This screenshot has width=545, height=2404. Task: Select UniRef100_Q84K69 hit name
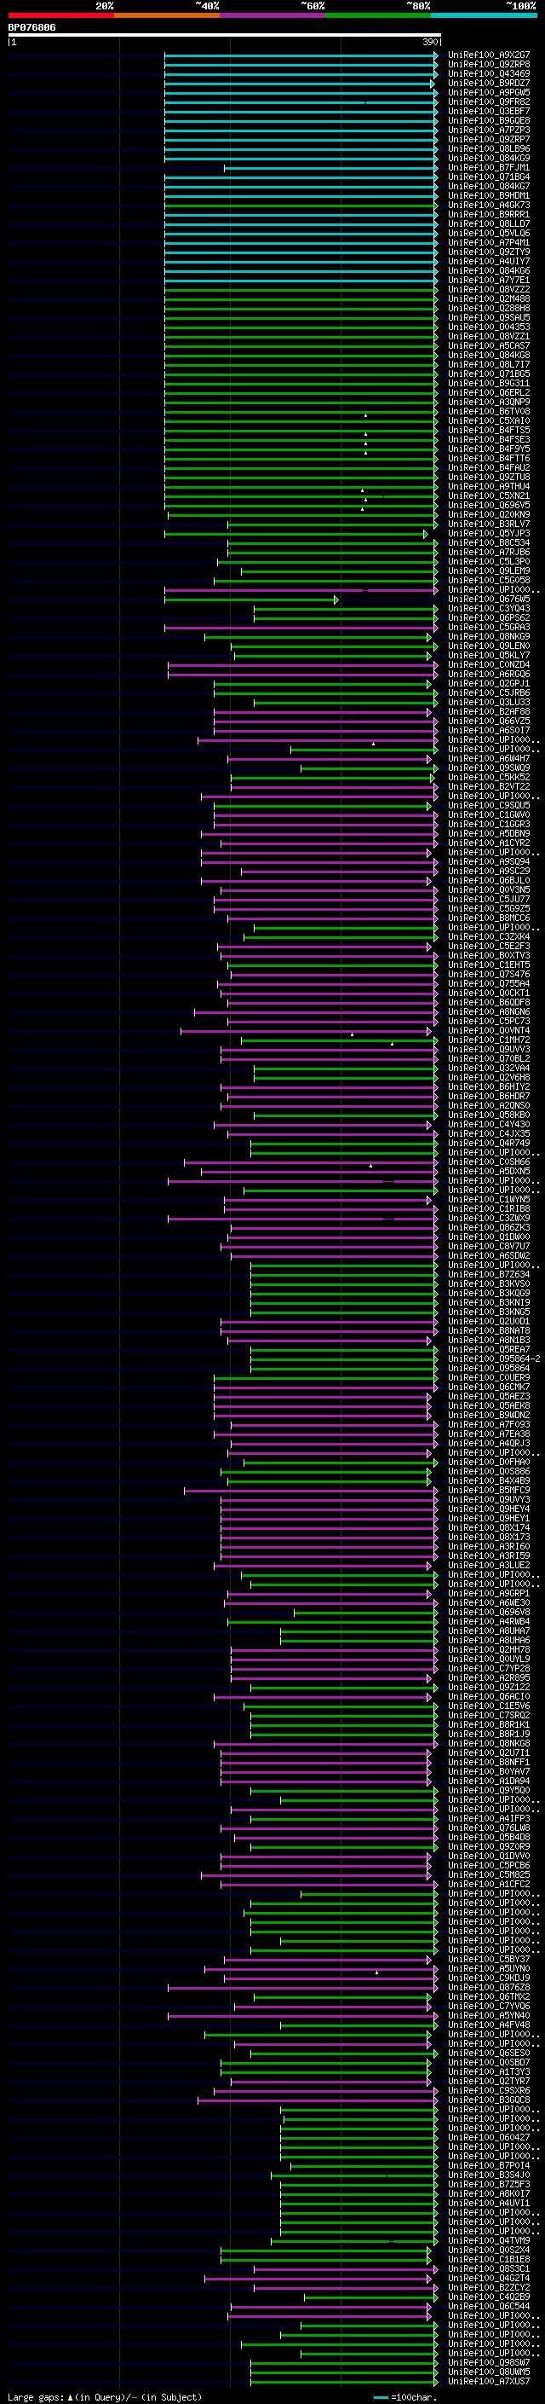tap(489, 158)
